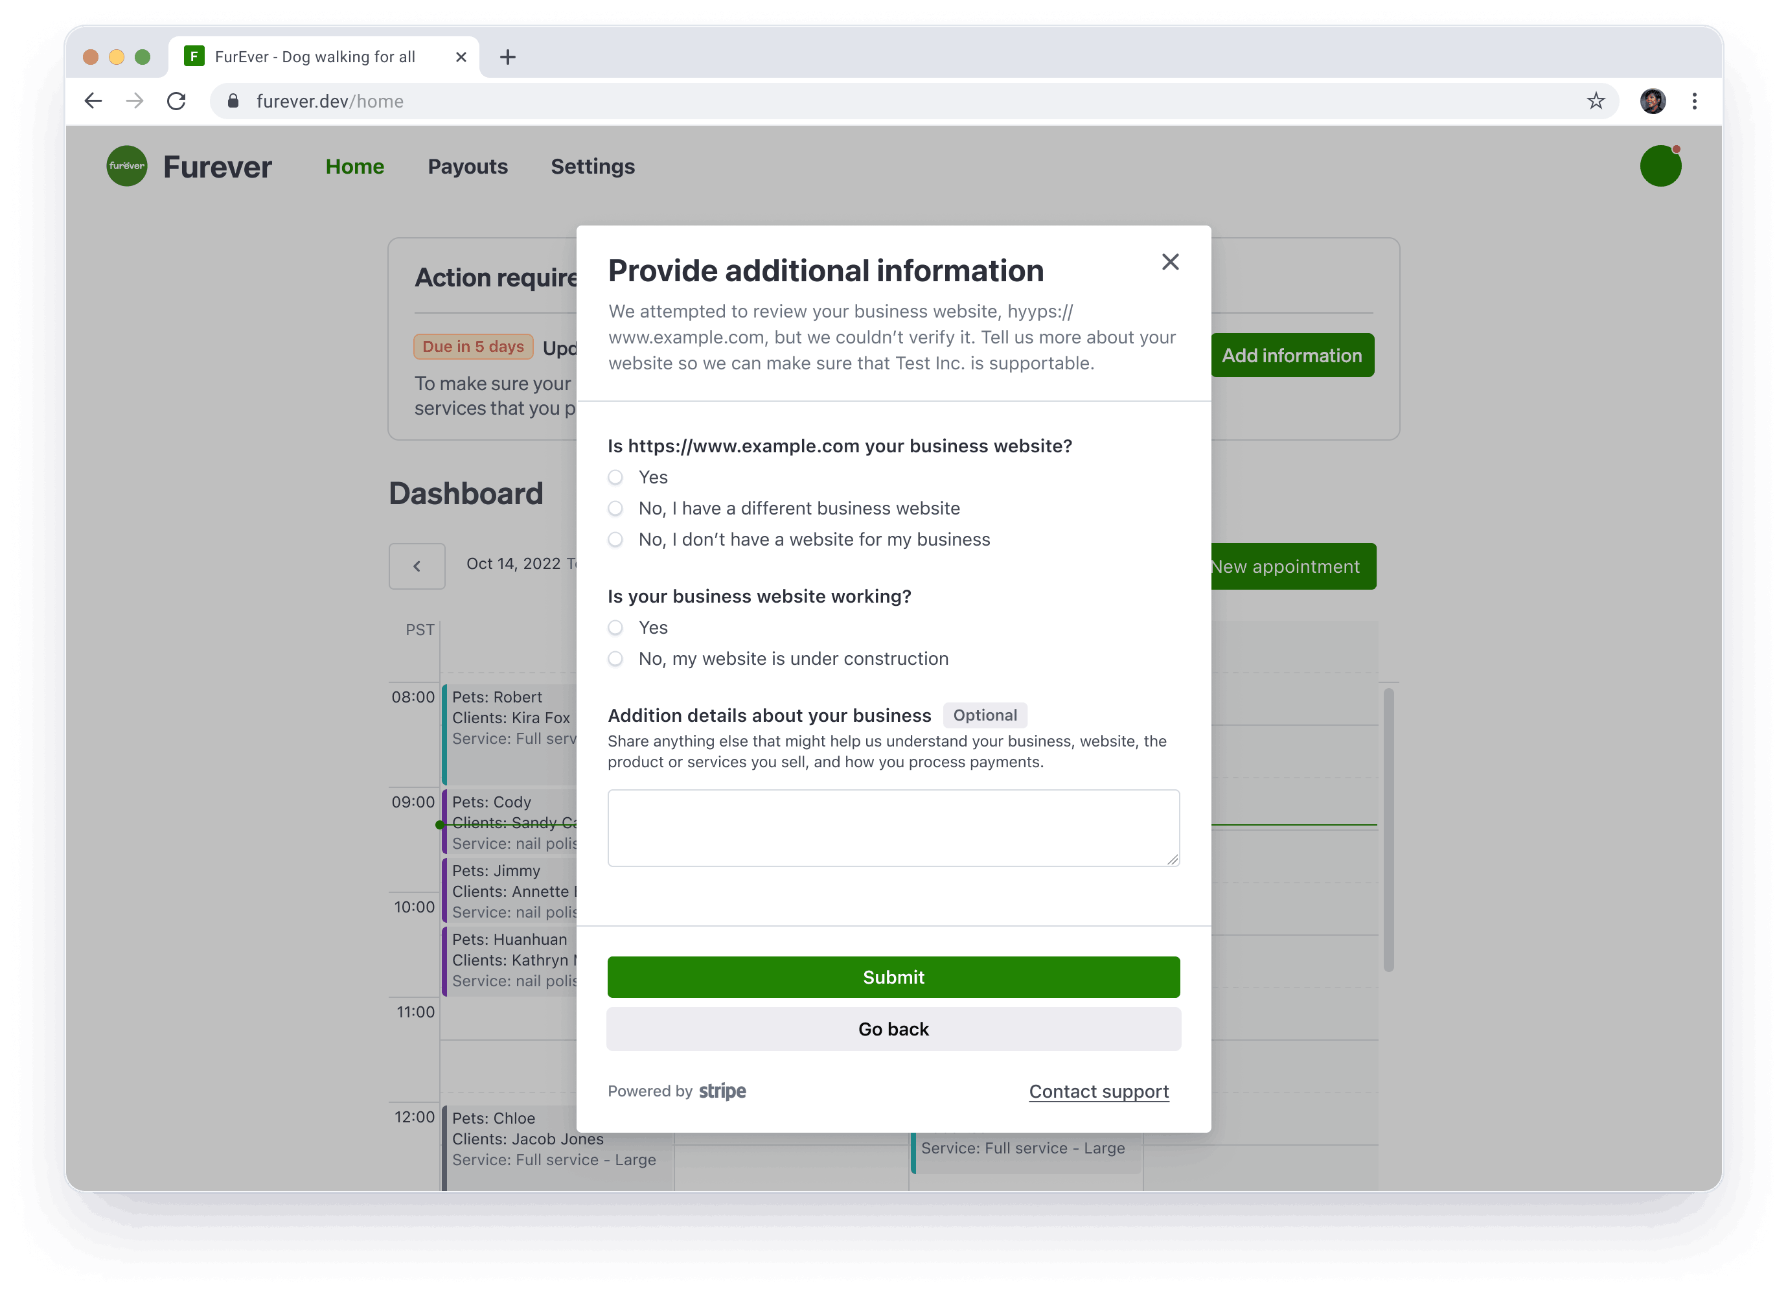Select 'No, my website is under construction'

(x=615, y=658)
